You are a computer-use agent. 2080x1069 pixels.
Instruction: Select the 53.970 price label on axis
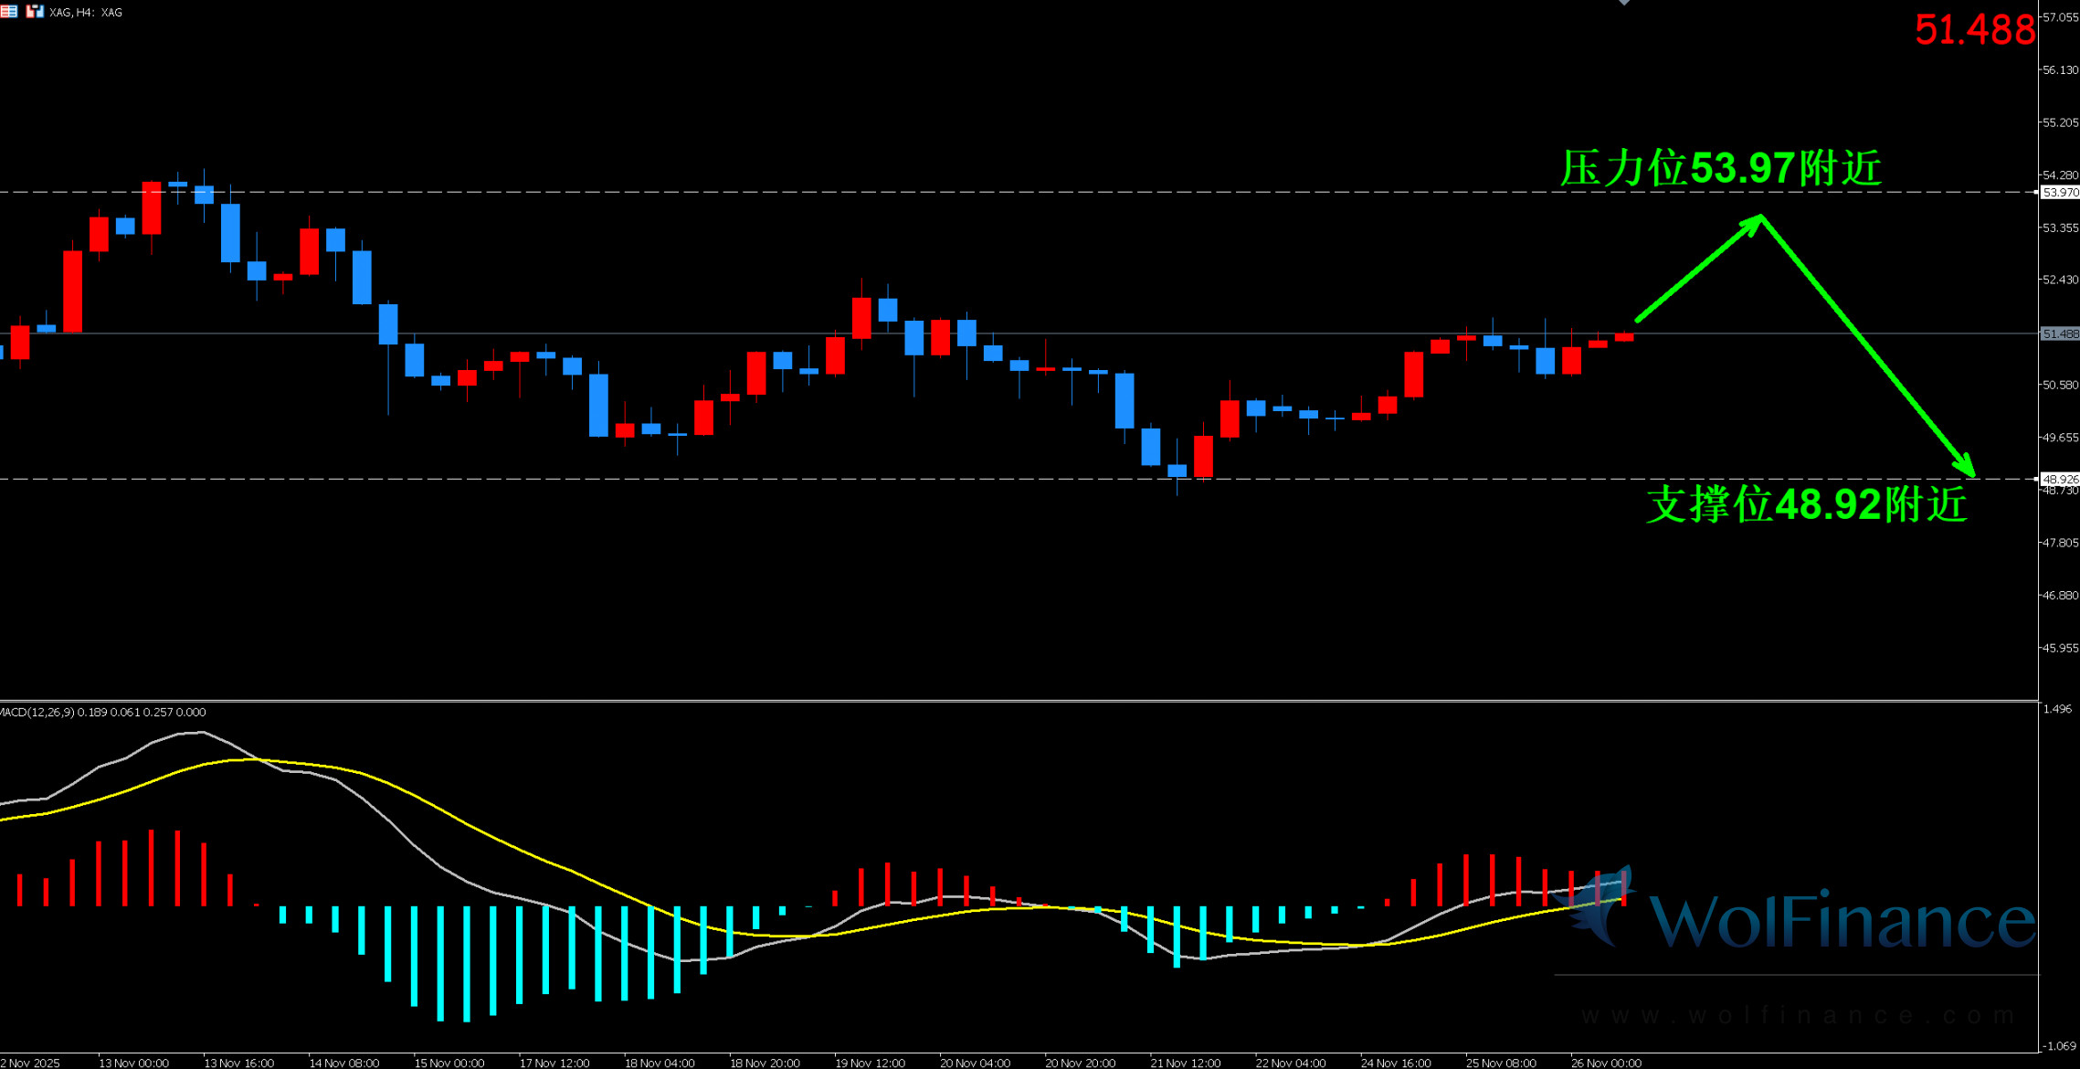(x=2060, y=193)
